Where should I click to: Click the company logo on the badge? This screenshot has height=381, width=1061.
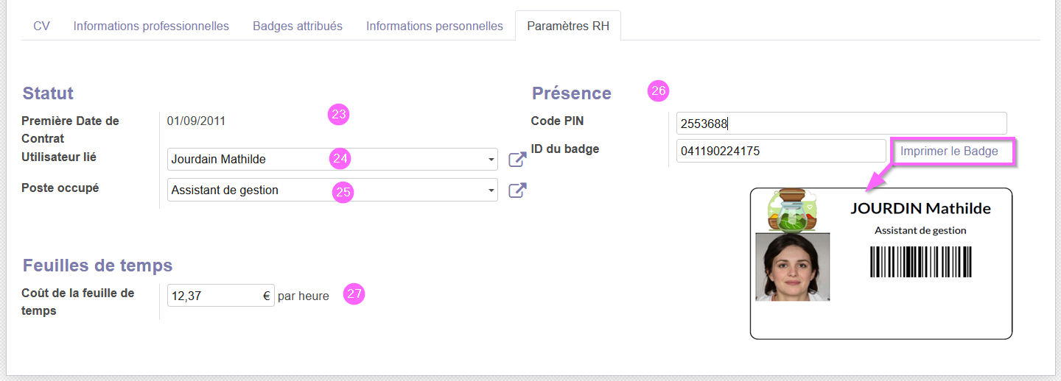tap(792, 210)
